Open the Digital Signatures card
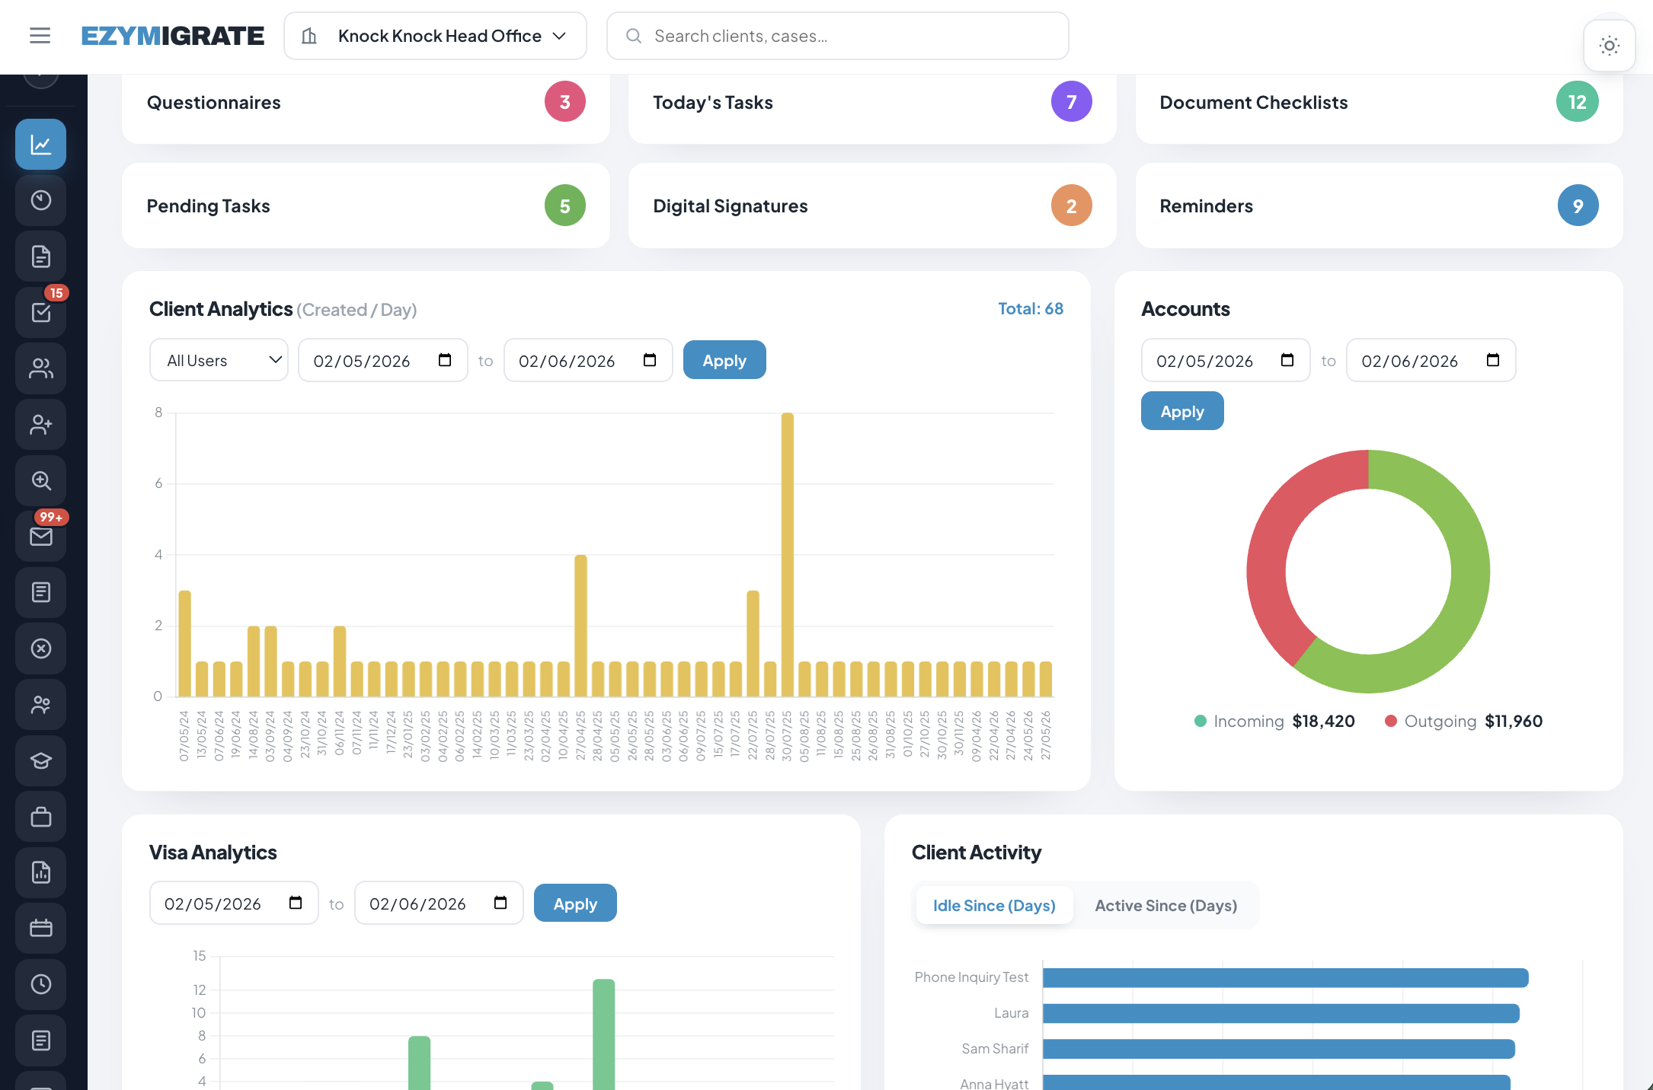Viewport: 1653px width, 1090px height. [872, 206]
